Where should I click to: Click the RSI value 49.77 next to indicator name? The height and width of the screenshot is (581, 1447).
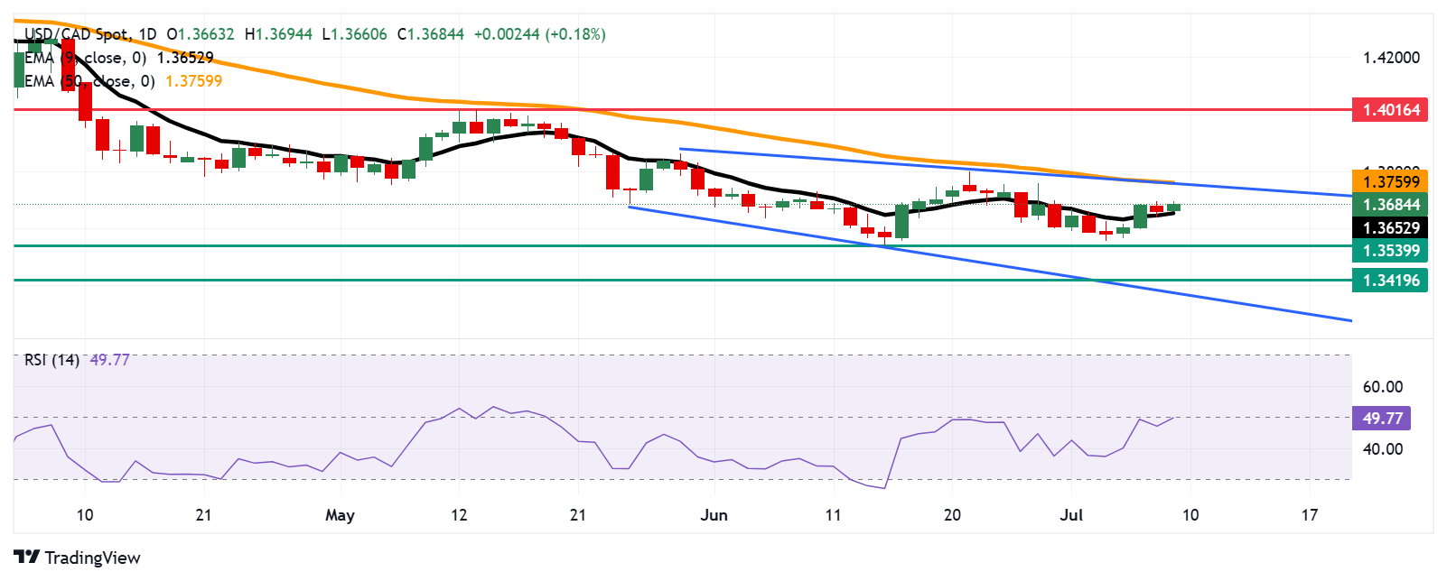[x=110, y=360]
